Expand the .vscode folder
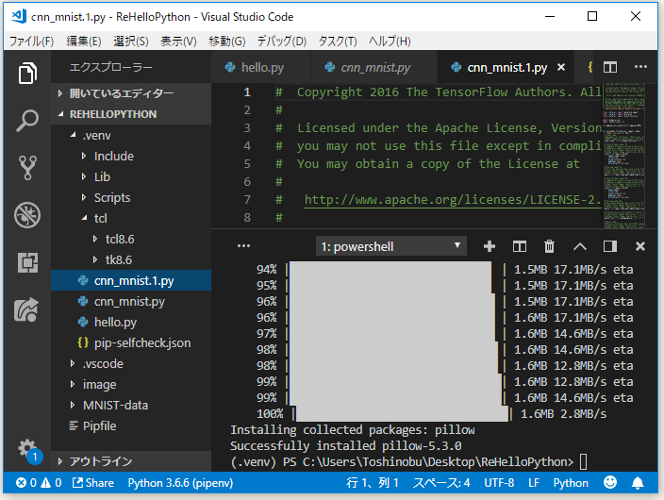Viewport: 664px width, 500px height. pos(131,364)
